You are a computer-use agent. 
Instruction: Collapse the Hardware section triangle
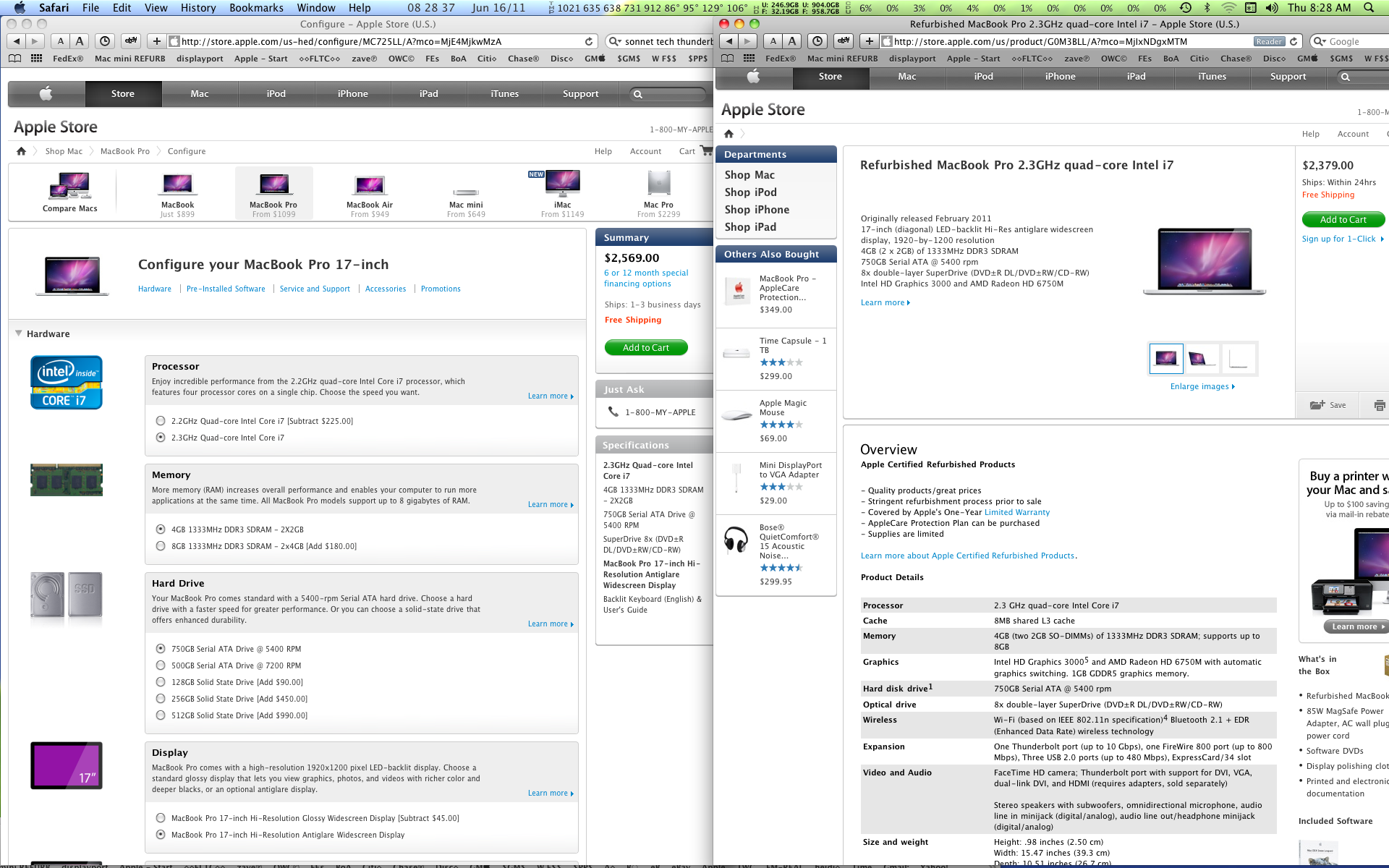(19, 333)
